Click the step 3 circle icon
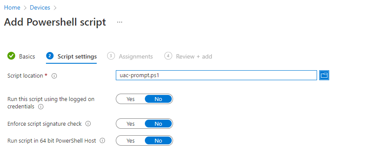The image size is (373, 163). 111,56
